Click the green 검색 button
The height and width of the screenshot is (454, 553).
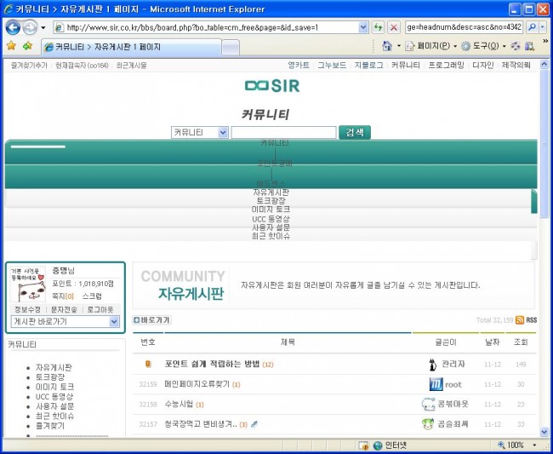coord(354,132)
